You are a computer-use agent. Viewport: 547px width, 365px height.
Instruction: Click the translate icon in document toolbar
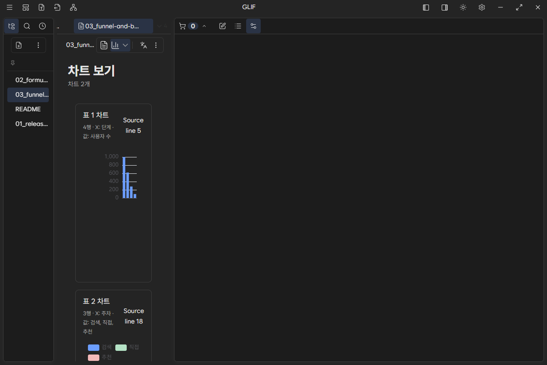(x=144, y=45)
